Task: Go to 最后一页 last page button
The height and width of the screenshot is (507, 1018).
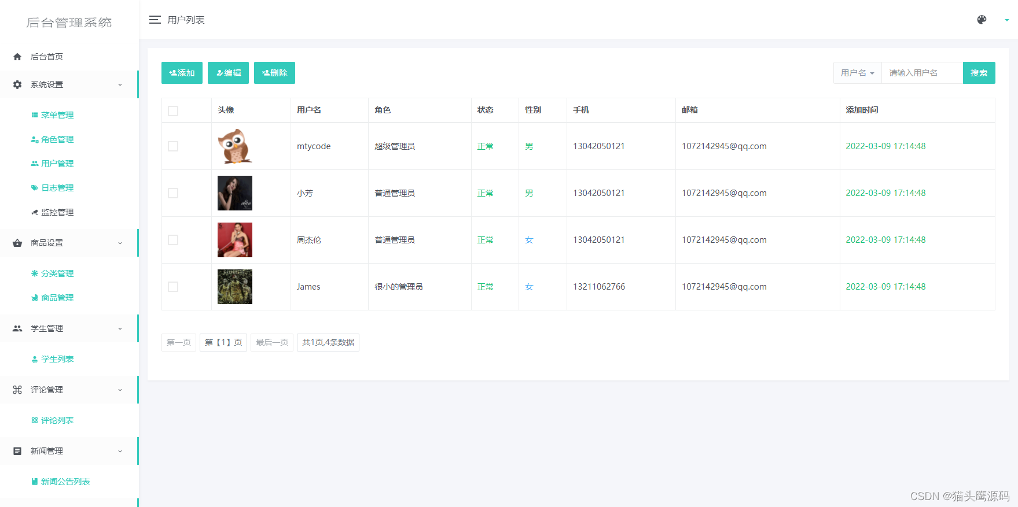Action: pos(272,342)
